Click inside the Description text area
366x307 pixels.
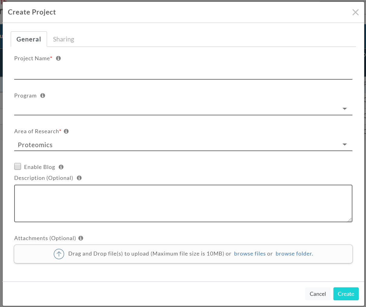[183, 203]
